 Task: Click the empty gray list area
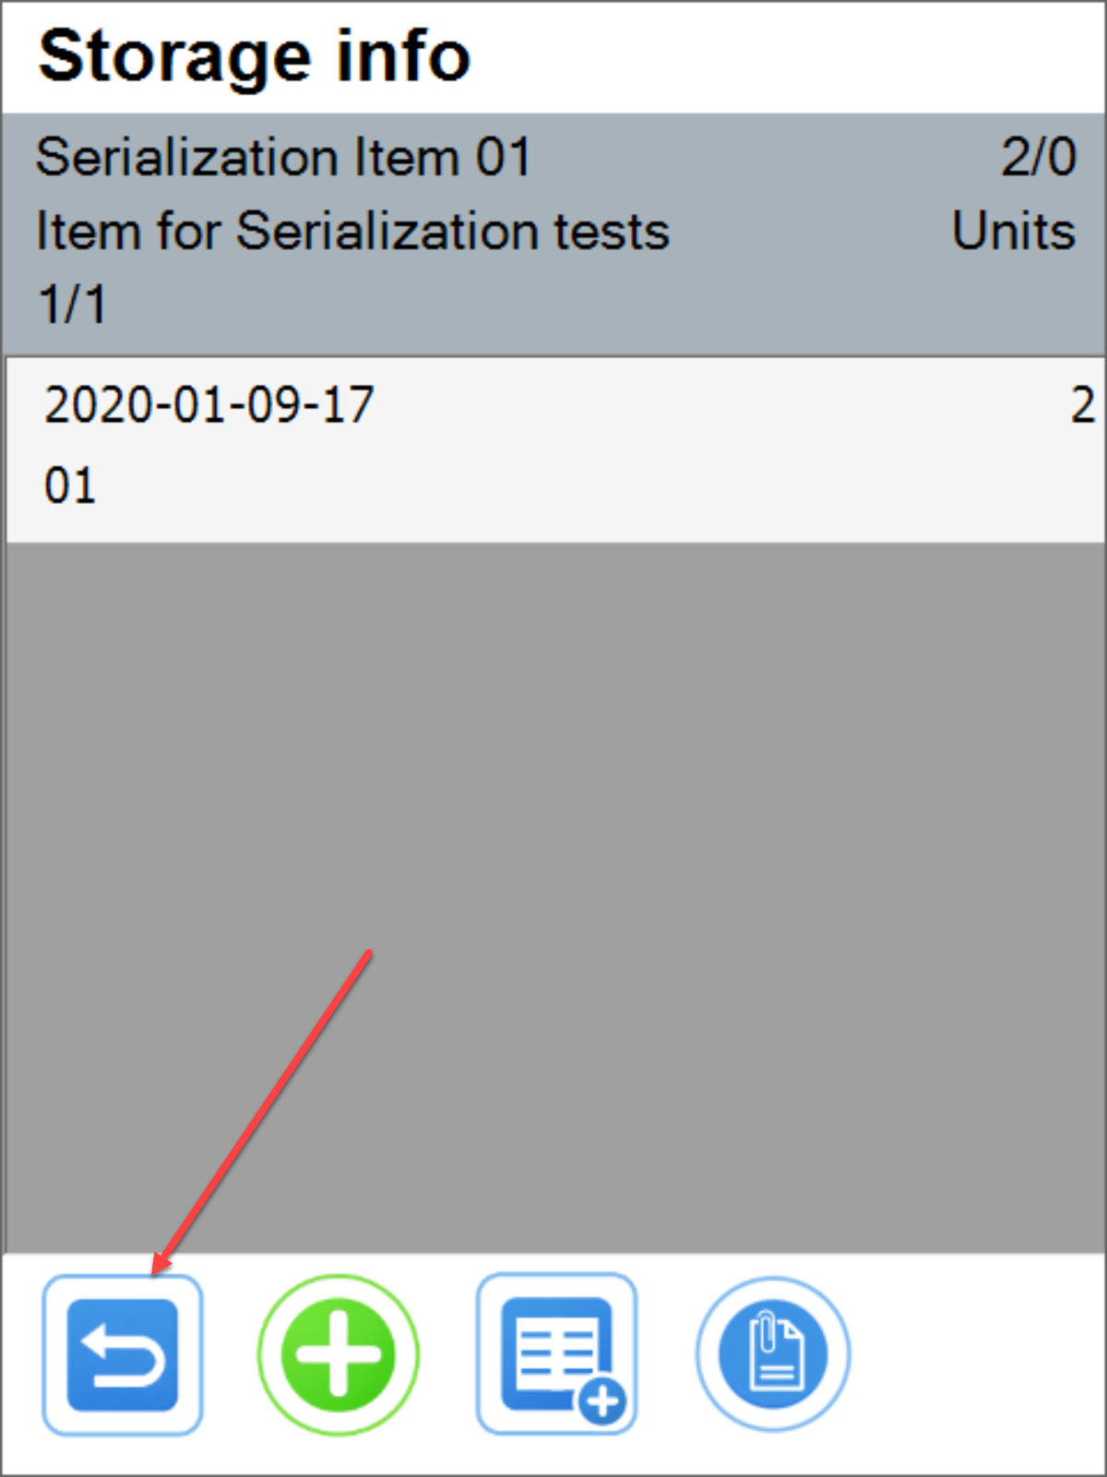click(x=553, y=877)
